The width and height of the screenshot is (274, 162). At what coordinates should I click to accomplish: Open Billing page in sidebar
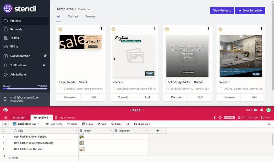(x=25, y=46)
